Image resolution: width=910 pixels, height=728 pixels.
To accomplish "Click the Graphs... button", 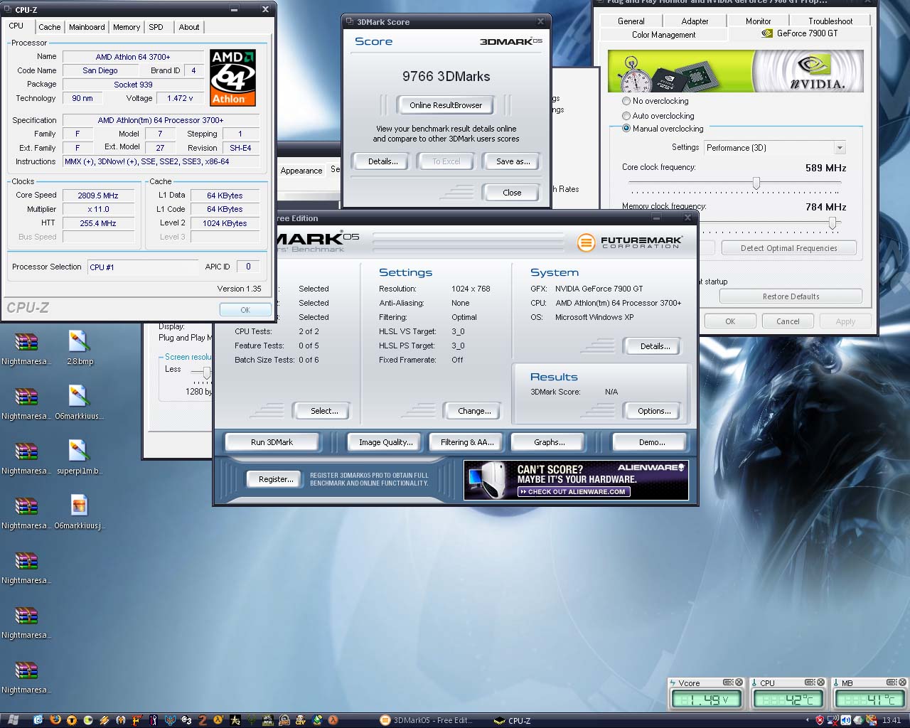I will pyautogui.click(x=550, y=442).
